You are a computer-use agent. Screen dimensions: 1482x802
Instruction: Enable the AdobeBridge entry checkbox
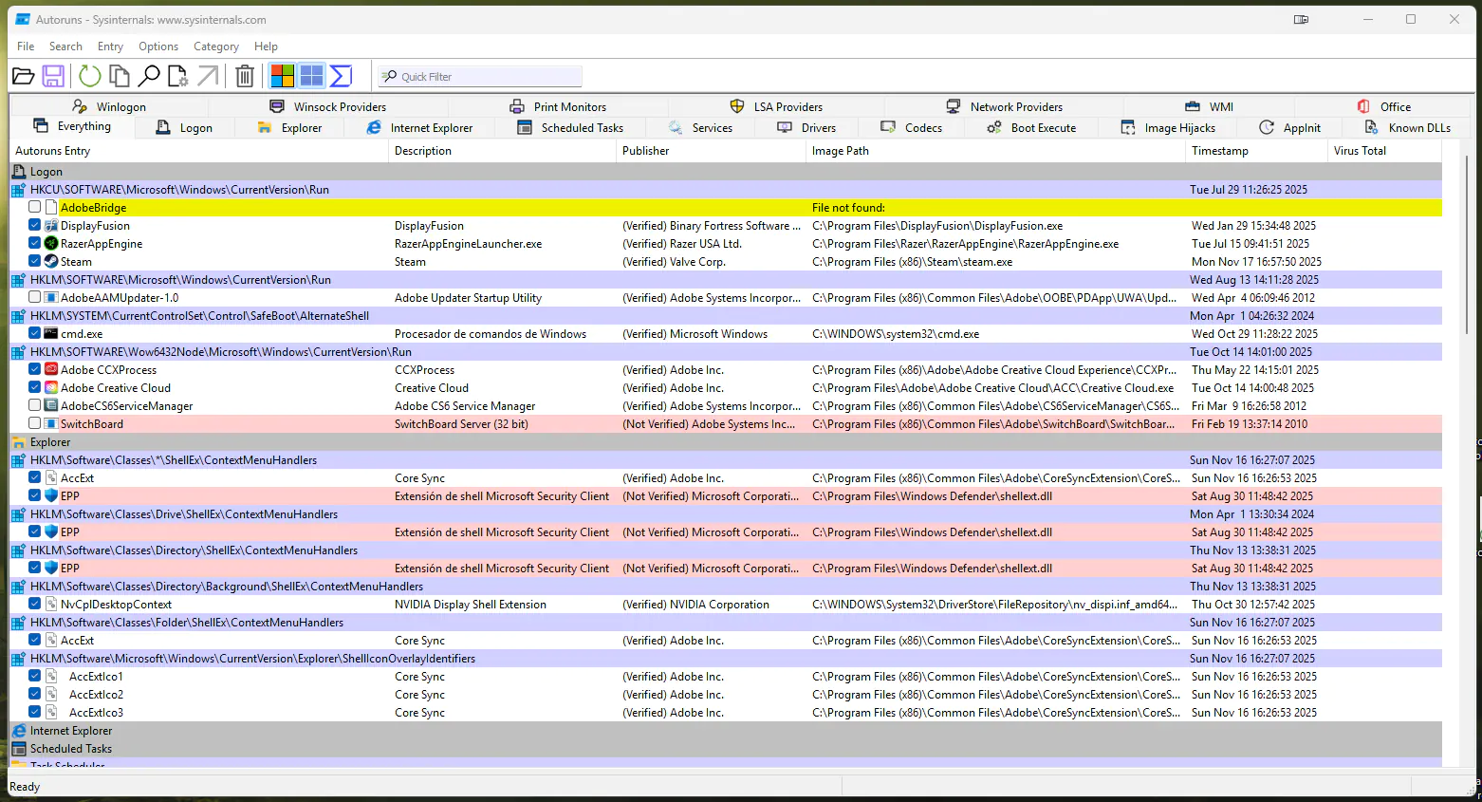point(35,207)
